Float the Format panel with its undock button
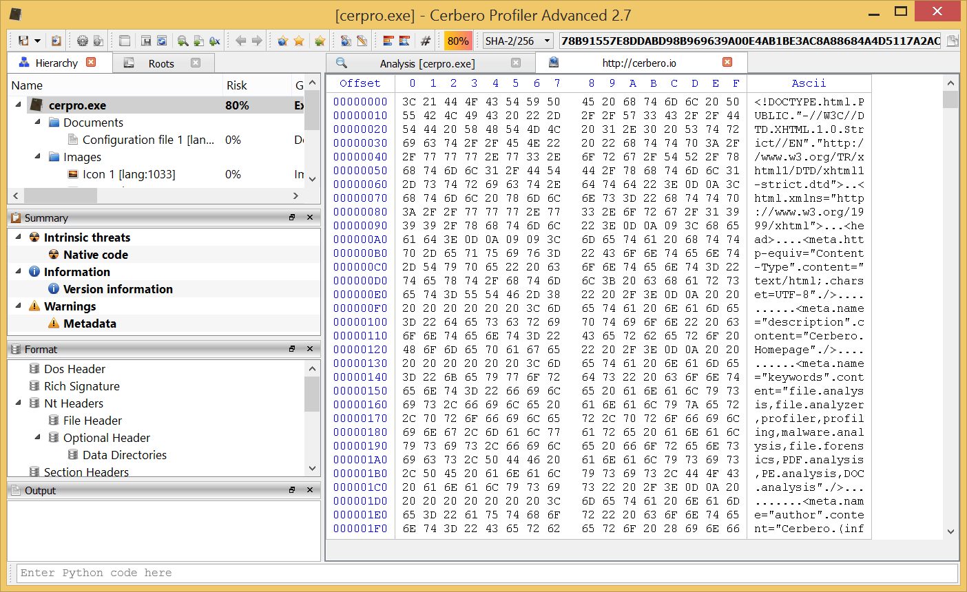Image resolution: width=967 pixels, height=592 pixels. click(x=292, y=349)
